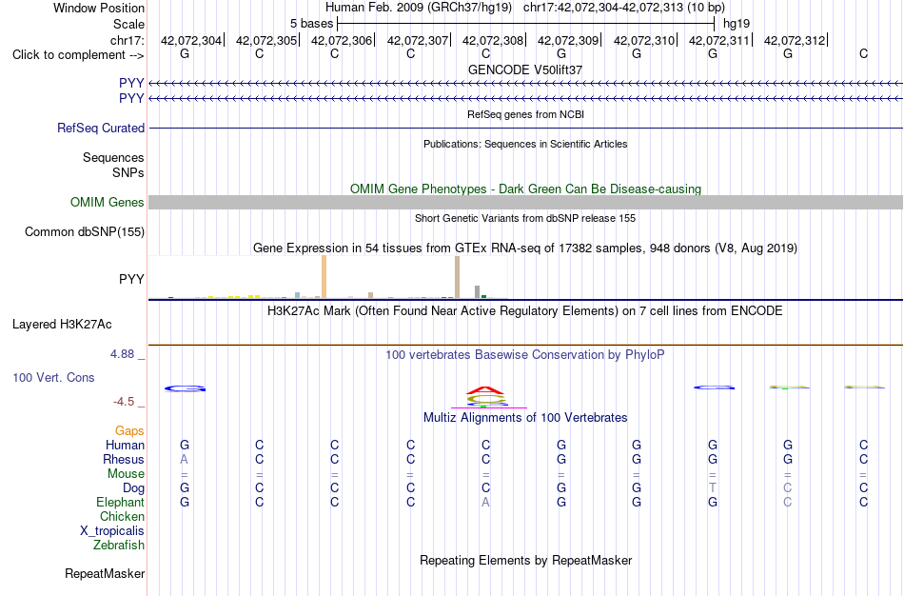Click the GENCODE V50lift37 track title
Viewport: 904px width, 596px height.
coord(525,70)
